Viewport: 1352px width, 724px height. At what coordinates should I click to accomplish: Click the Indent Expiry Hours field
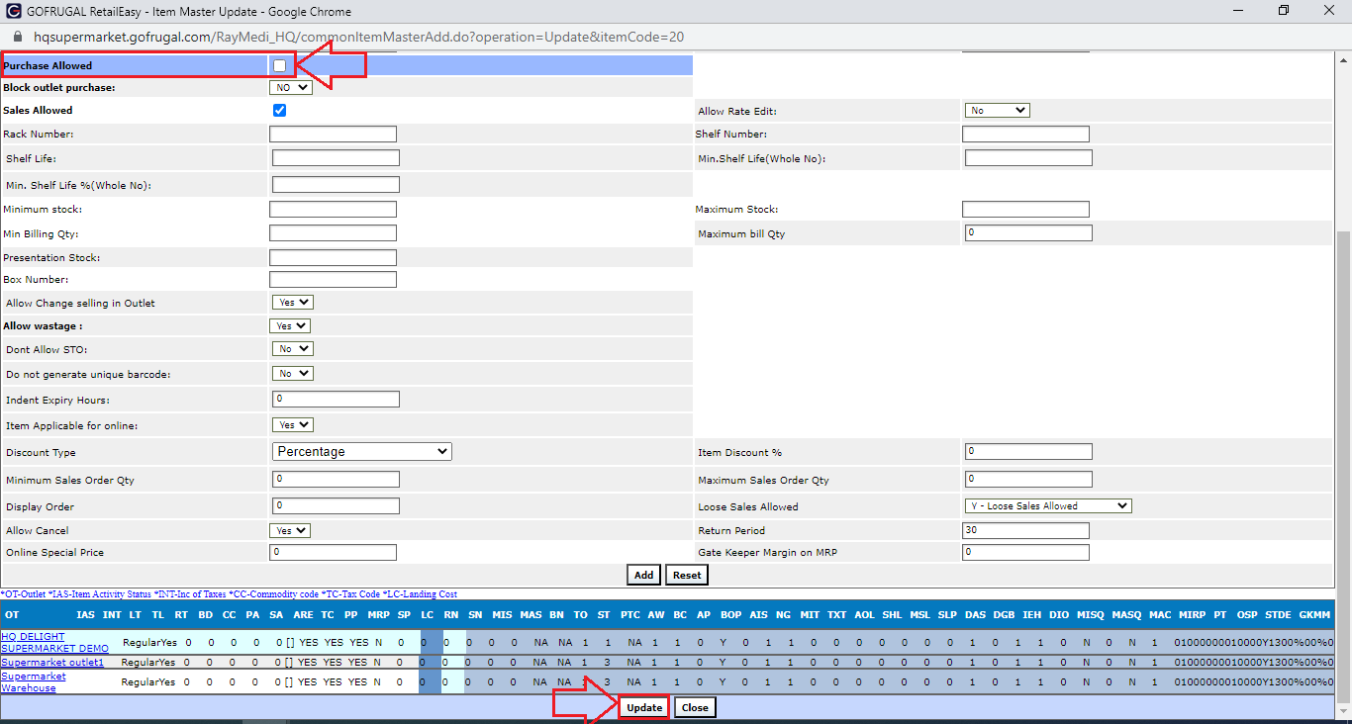point(336,400)
